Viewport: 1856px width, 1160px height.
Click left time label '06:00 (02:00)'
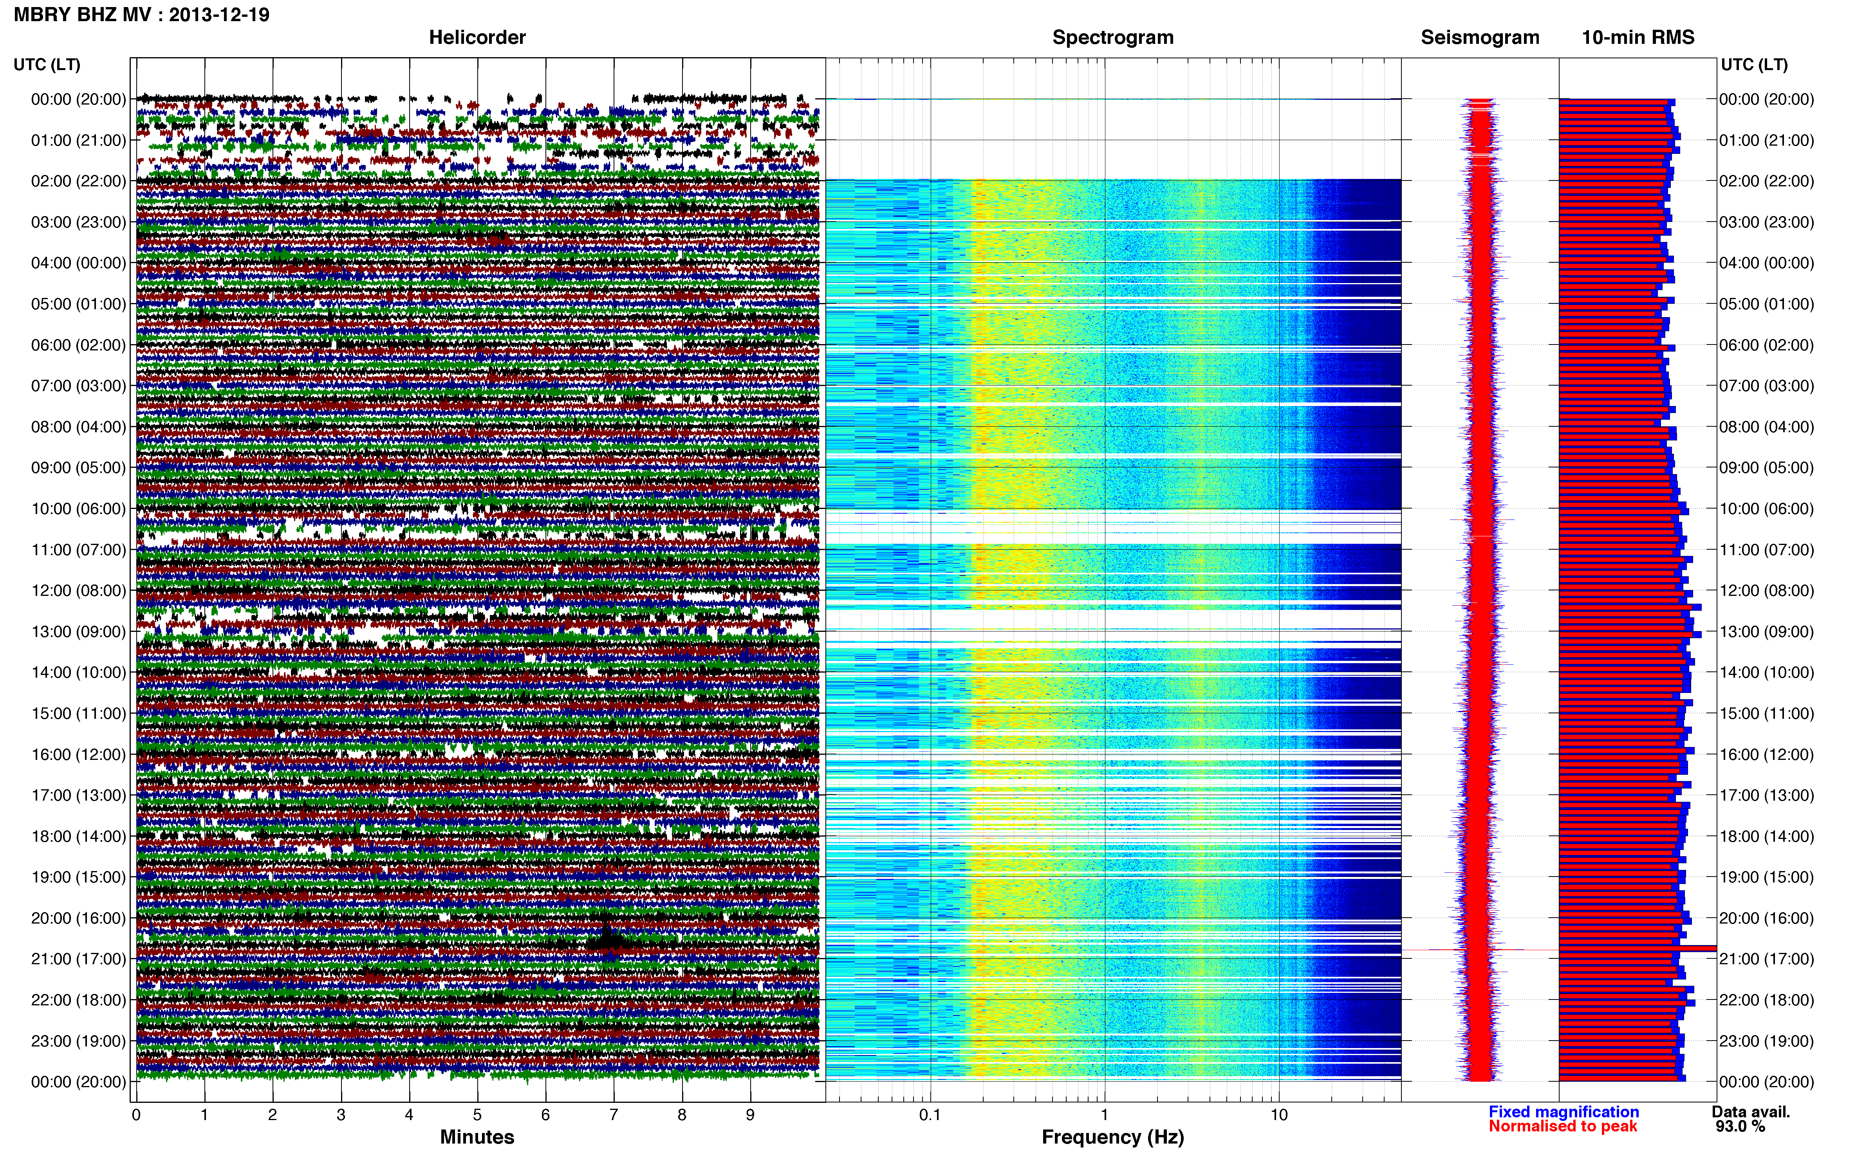tap(78, 345)
